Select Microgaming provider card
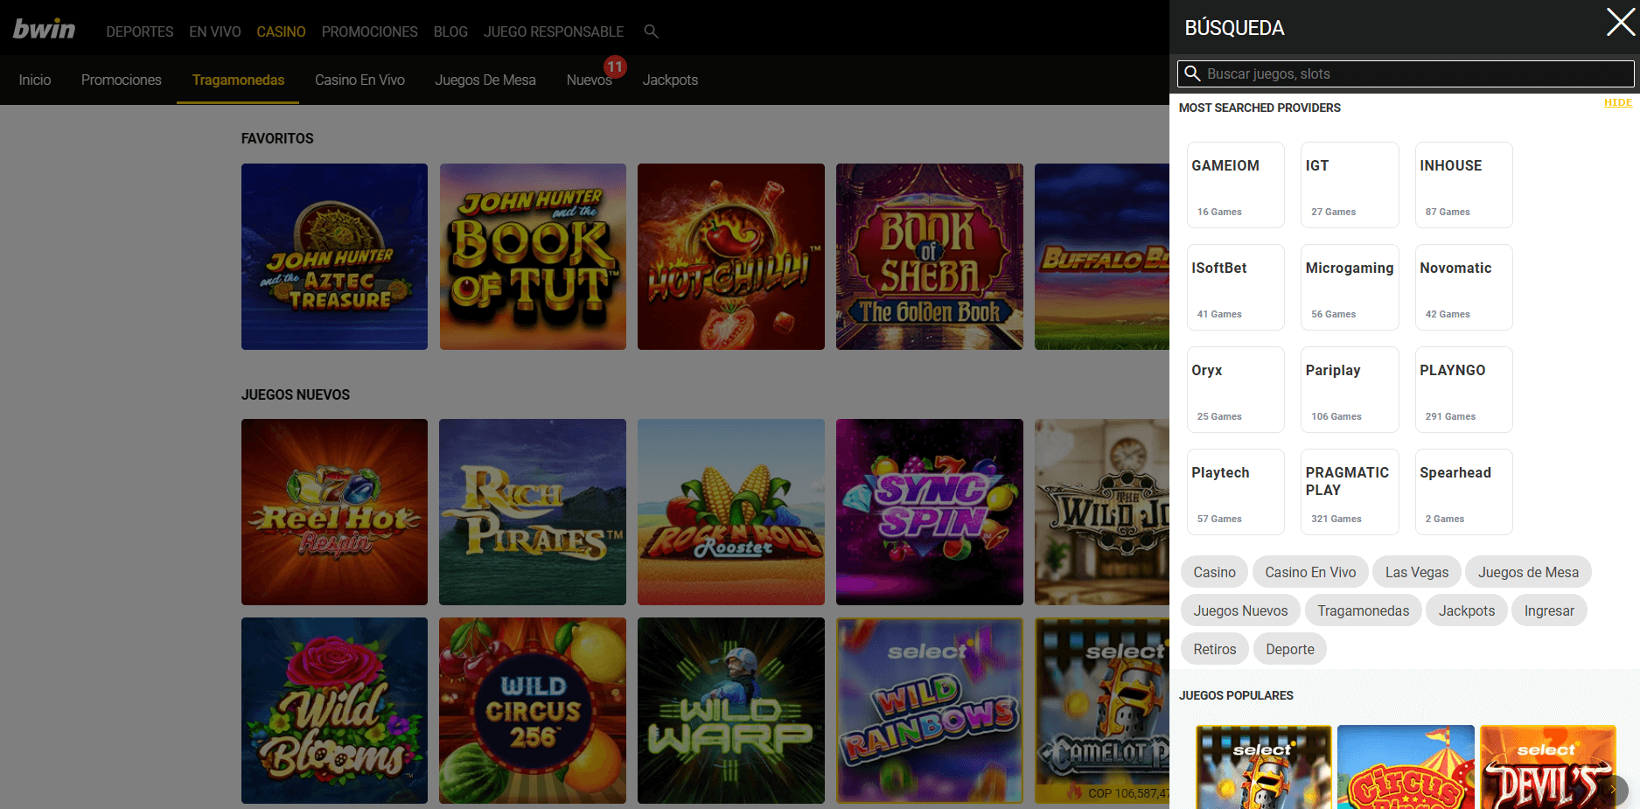This screenshot has height=809, width=1640. 1350,287
